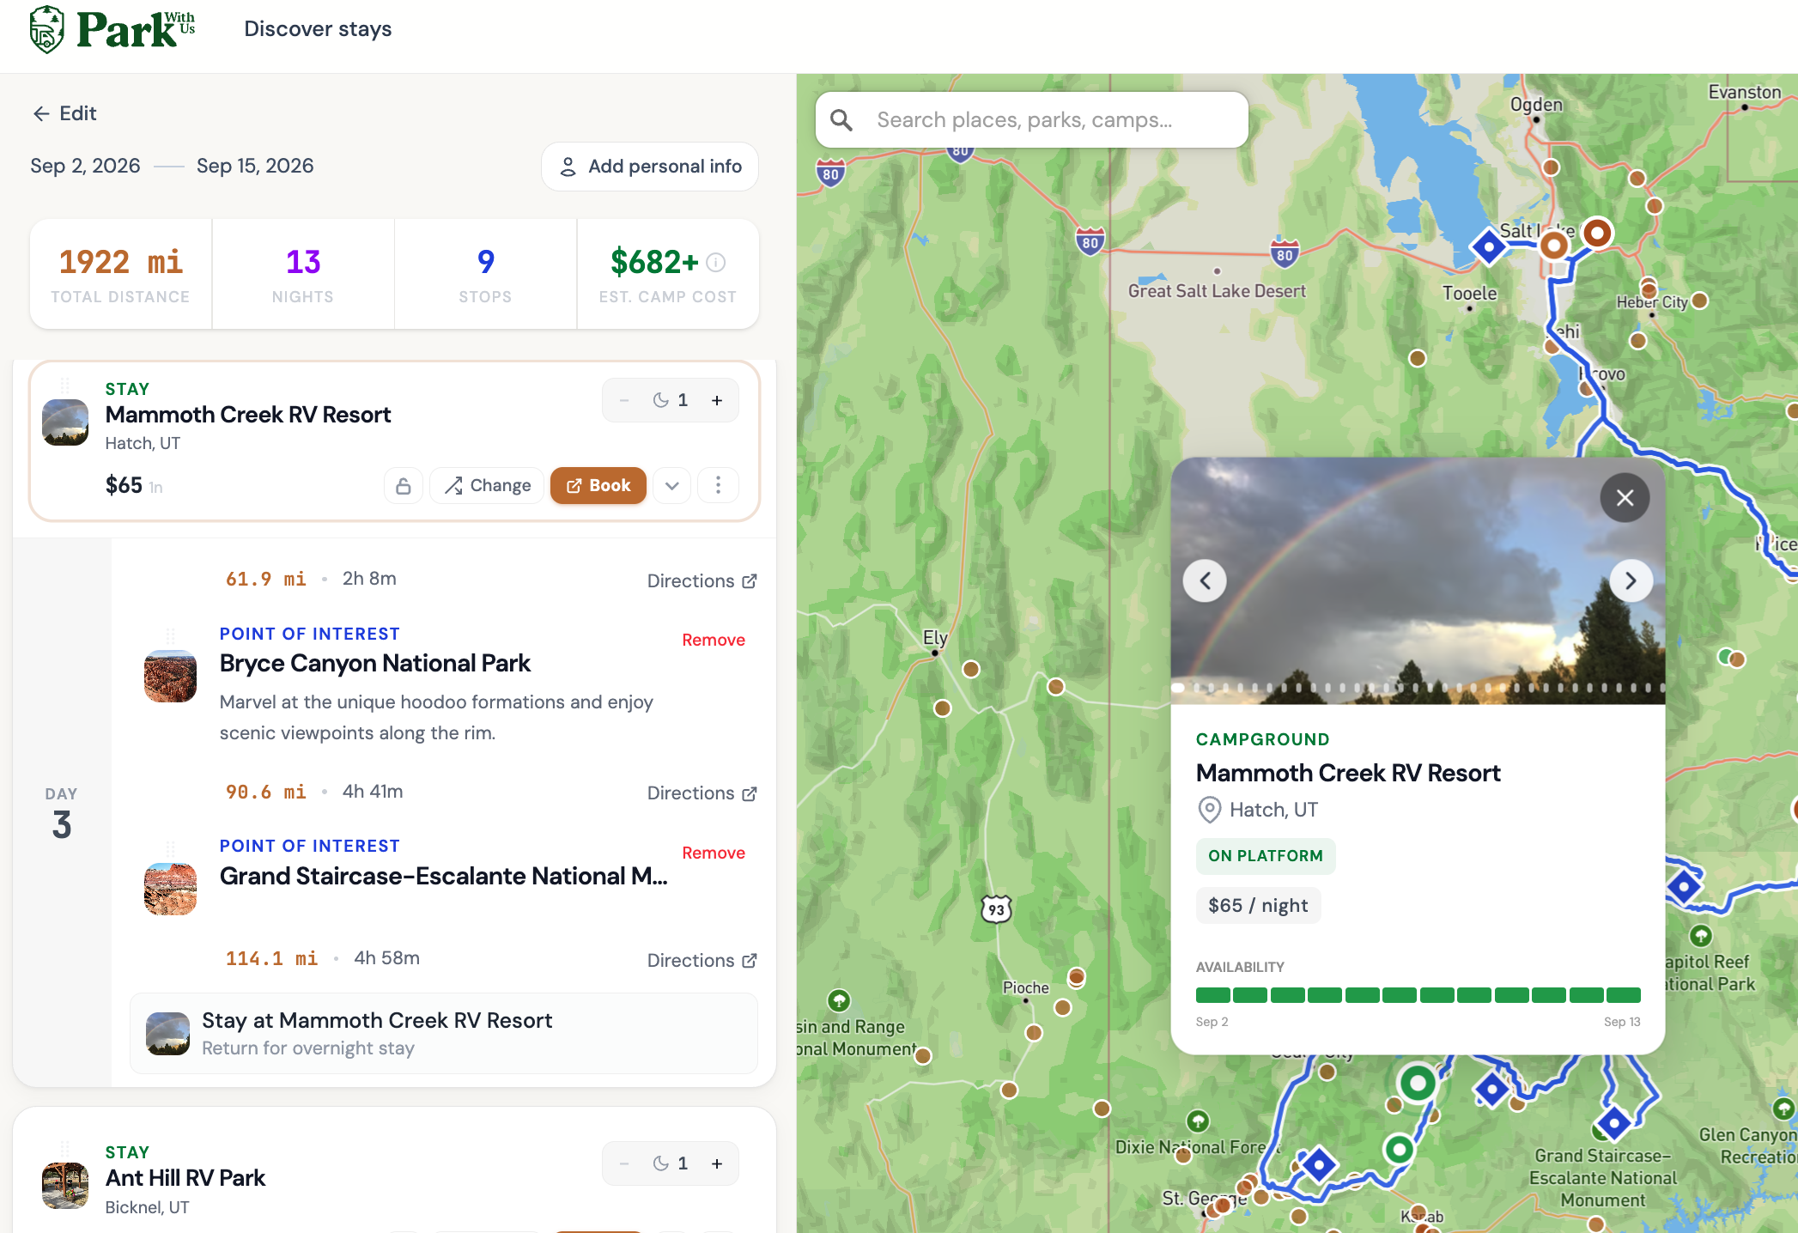This screenshot has width=1798, height=1233.
Task: Click the Great Basin National Monument tree marker
Action: coord(839,1000)
